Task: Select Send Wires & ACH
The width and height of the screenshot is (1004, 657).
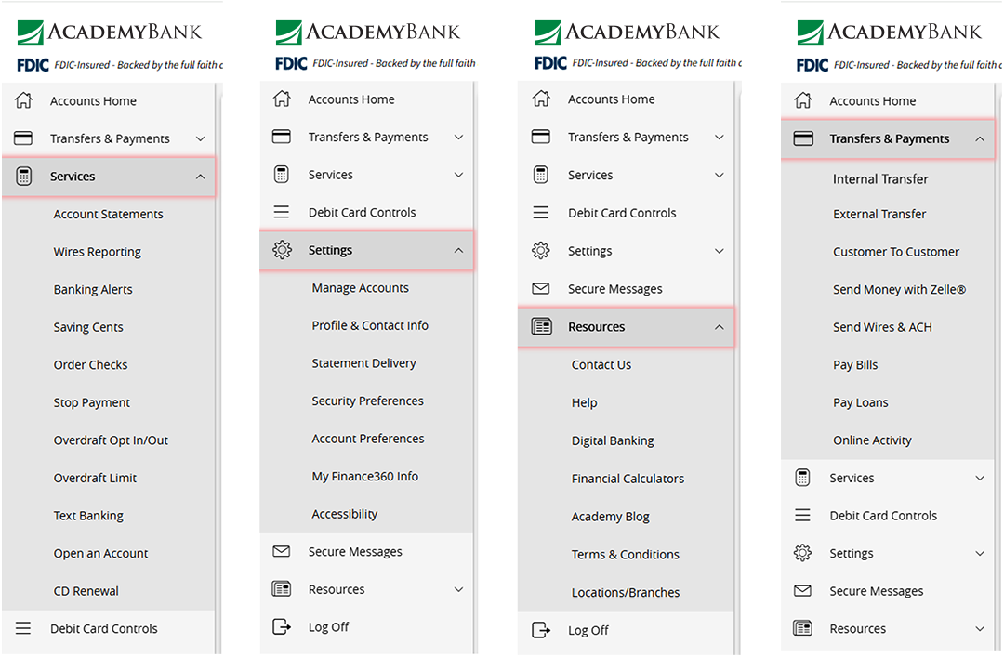Action: [x=882, y=326]
